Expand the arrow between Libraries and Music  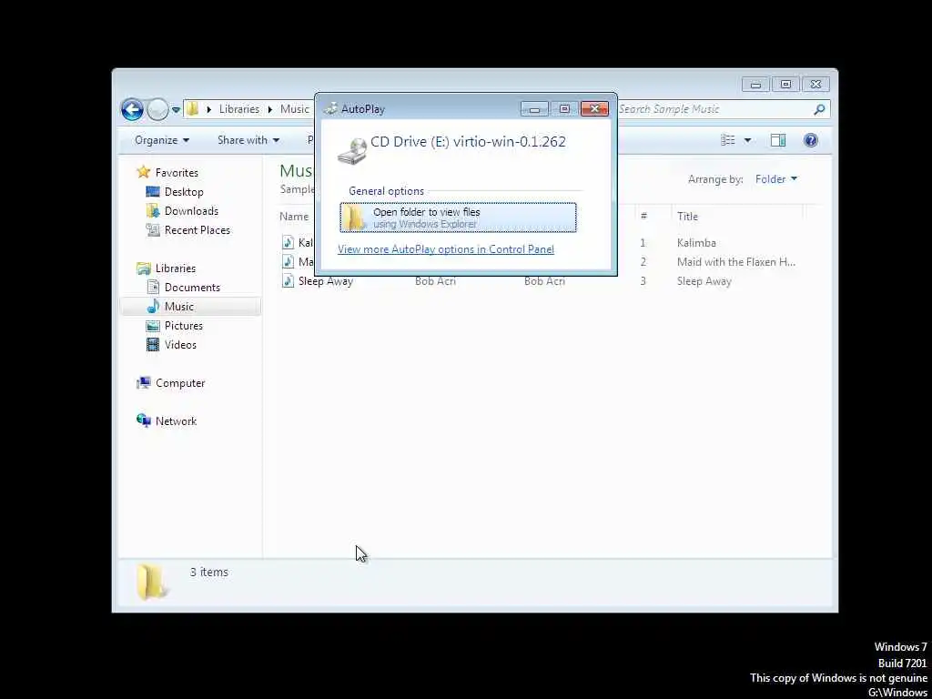click(269, 109)
